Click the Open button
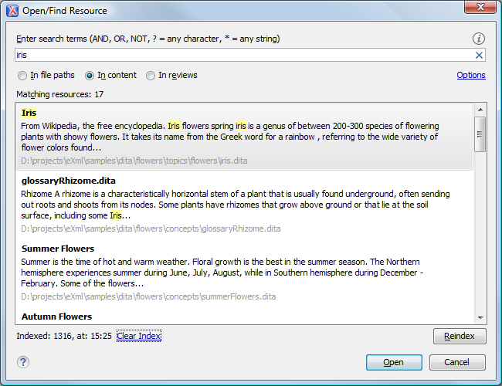Screen dimensions: 502x386 click(x=393, y=362)
